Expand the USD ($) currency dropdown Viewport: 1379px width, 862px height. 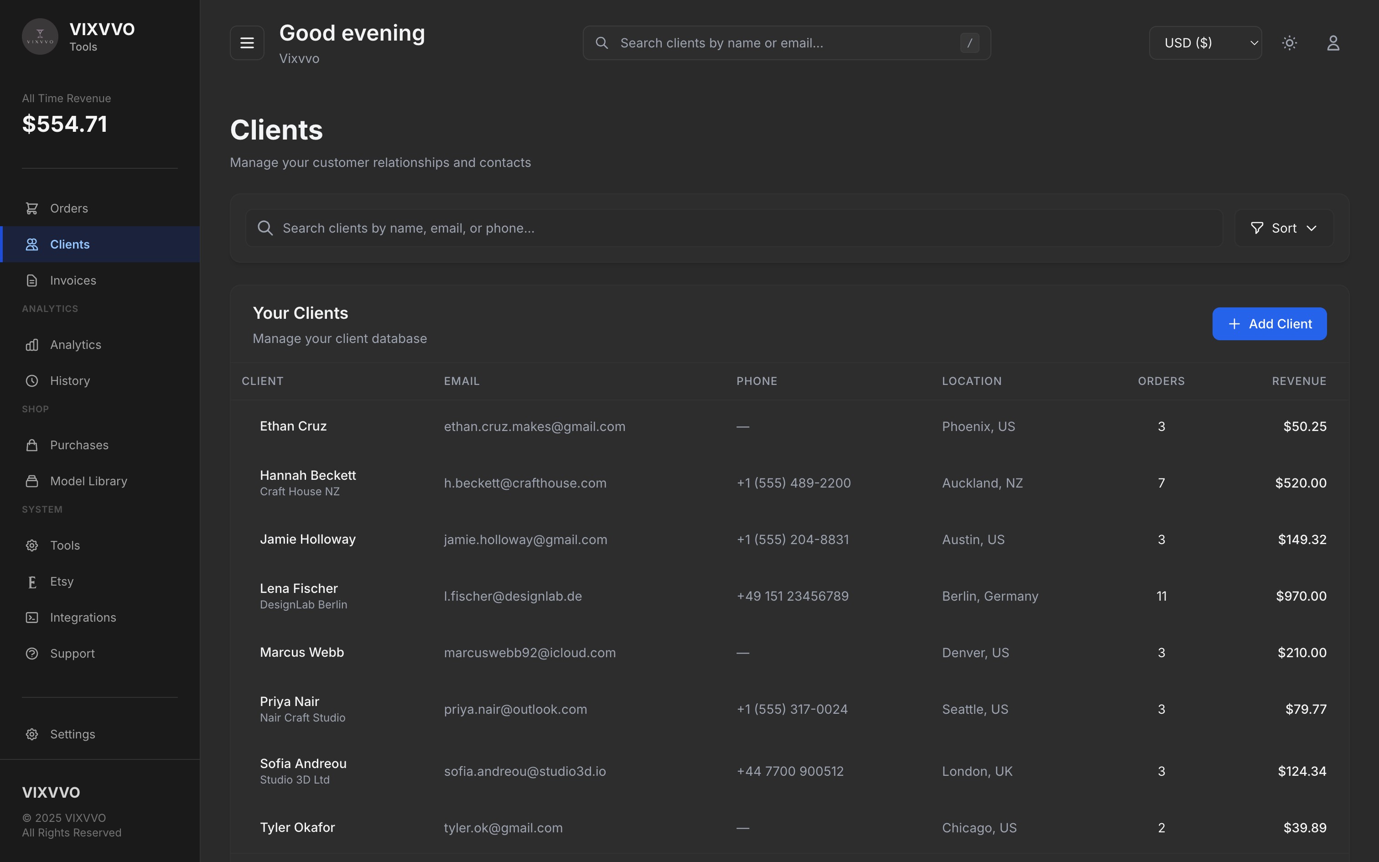(x=1205, y=43)
